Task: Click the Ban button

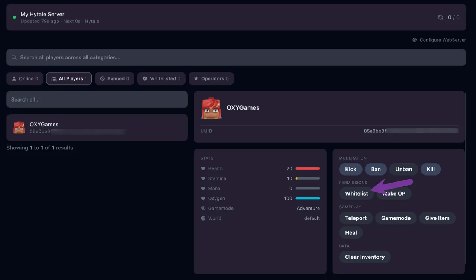Action: [376, 169]
